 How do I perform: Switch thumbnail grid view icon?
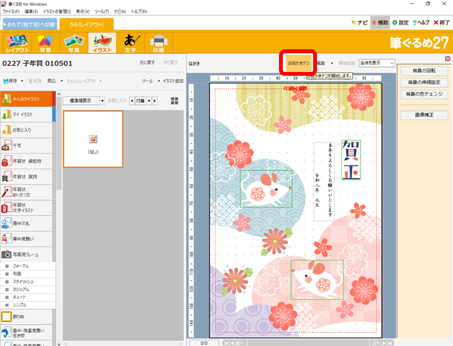pos(175,100)
